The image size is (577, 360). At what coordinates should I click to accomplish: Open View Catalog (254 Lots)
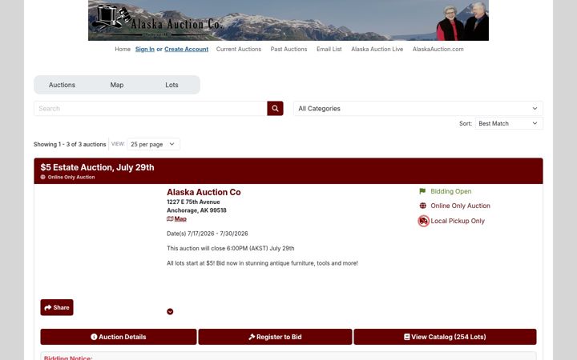(x=445, y=337)
